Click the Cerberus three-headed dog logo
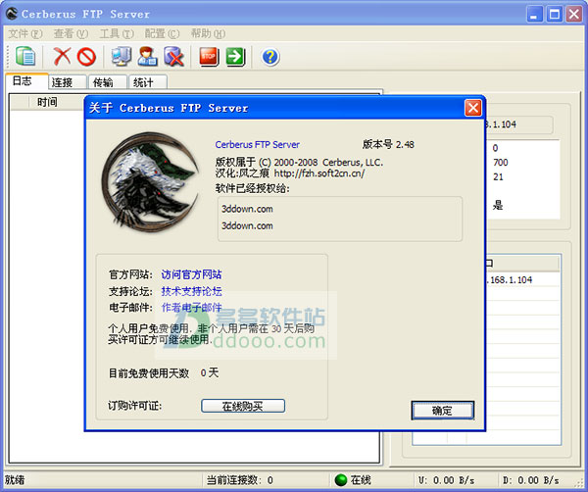 pos(150,182)
